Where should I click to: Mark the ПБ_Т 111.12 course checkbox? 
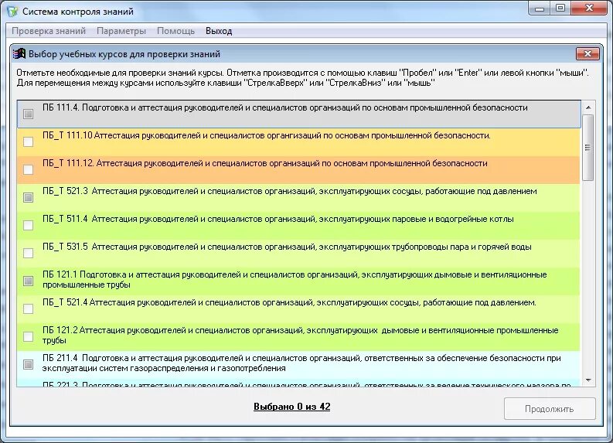point(28,169)
